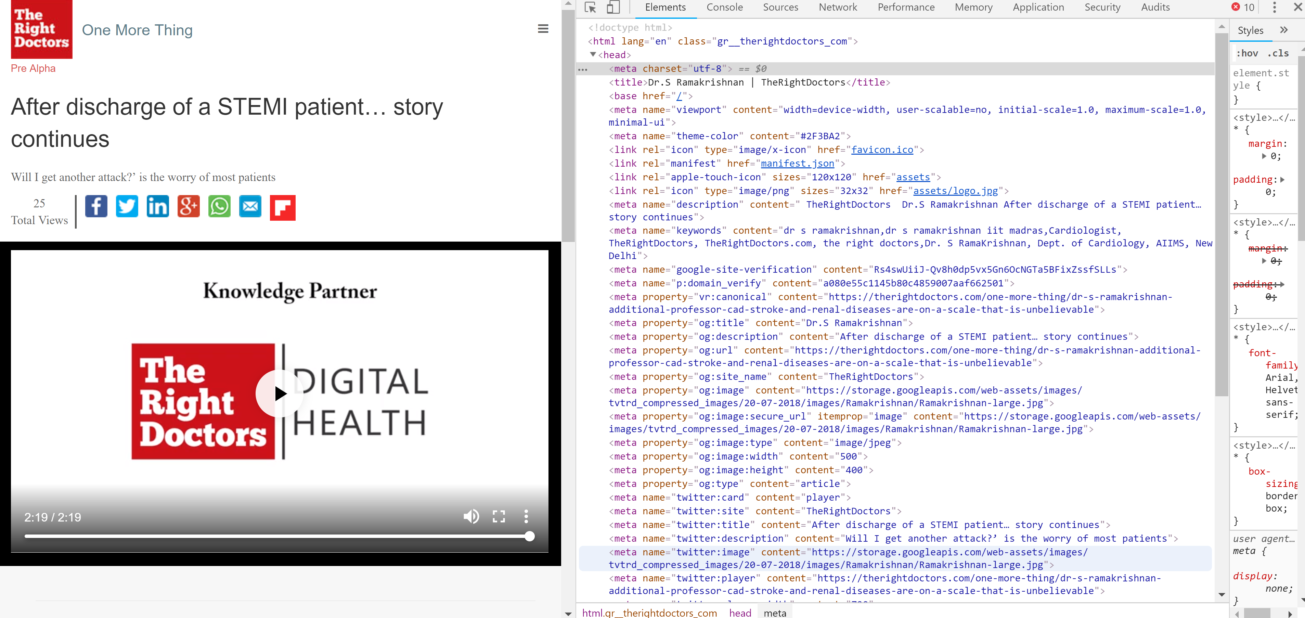This screenshot has width=1305, height=618.
Task: Collapse the head element tree node
Action: (593, 55)
